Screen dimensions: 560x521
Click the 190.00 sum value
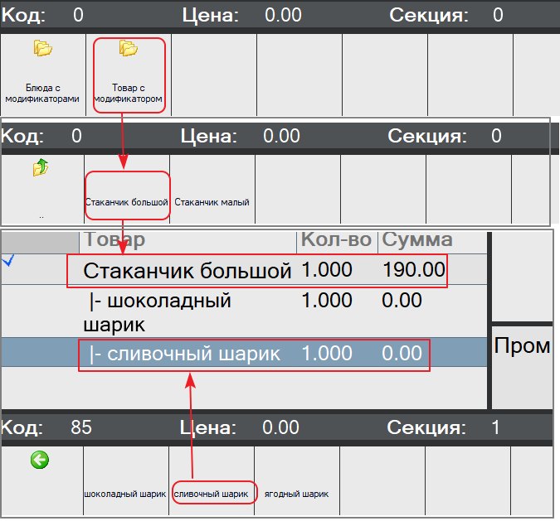pyautogui.click(x=414, y=269)
